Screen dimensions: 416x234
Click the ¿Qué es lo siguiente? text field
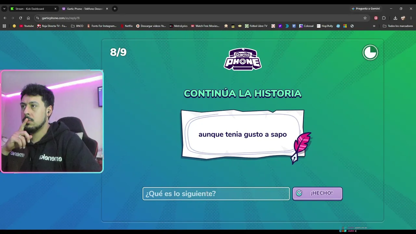(216, 194)
